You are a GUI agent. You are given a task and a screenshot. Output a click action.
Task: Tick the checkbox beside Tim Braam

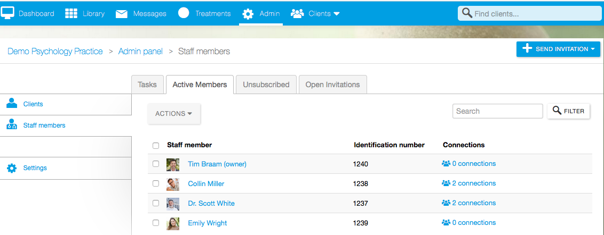point(156,164)
